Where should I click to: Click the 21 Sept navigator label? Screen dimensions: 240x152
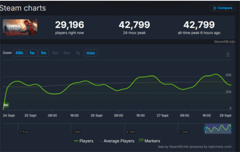(x=183, y=132)
